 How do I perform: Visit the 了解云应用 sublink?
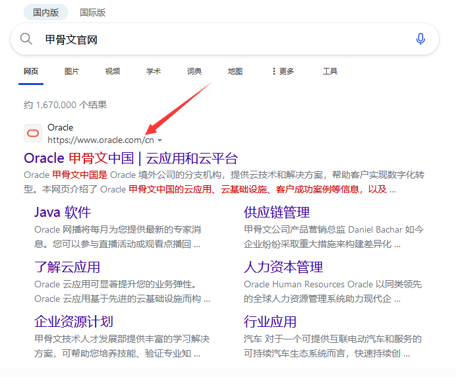(67, 267)
